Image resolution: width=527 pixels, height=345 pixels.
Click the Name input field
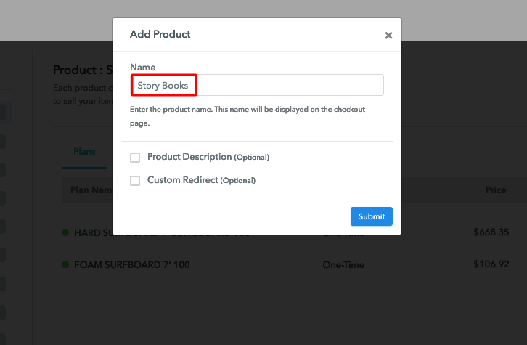point(258,86)
